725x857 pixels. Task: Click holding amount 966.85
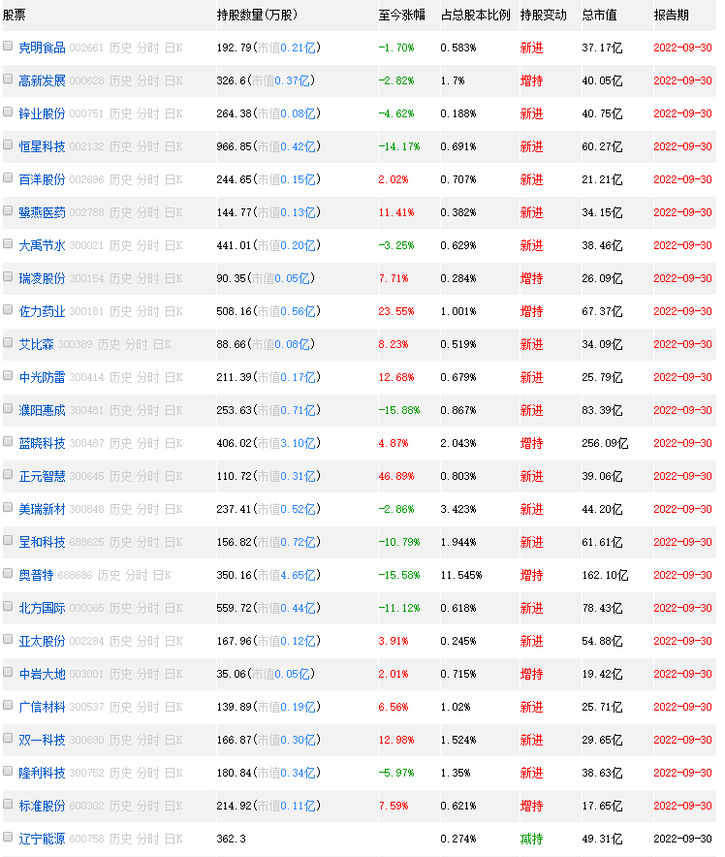tap(234, 147)
